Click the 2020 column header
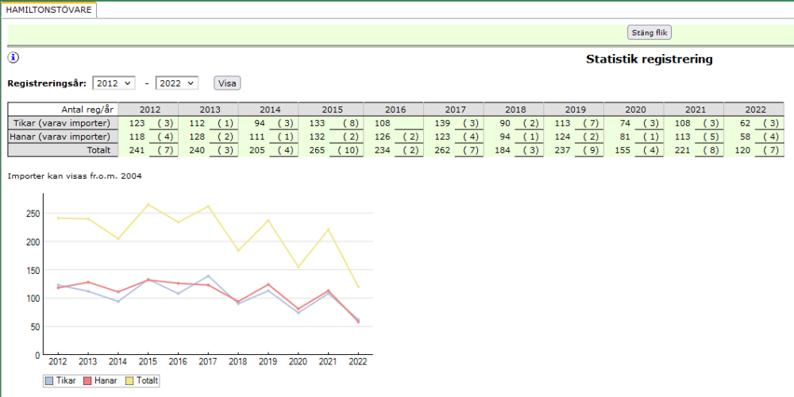This screenshot has width=794, height=397. click(x=634, y=110)
